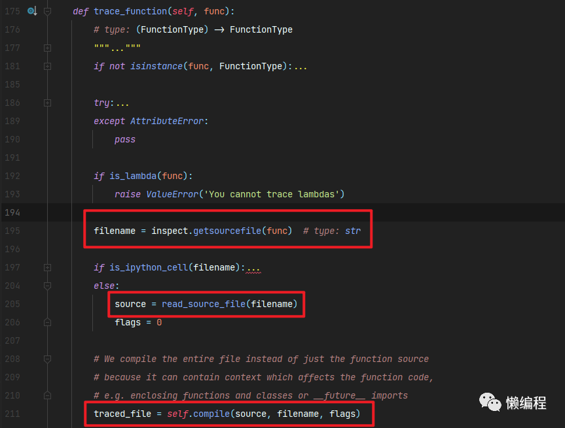Click the is_lambda call on line 192

[x=133, y=176]
